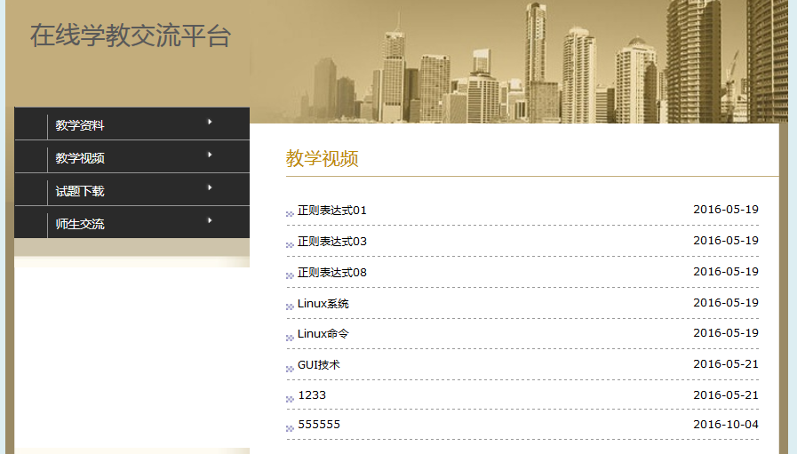This screenshot has width=797, height=454.
Task: Click the bullet icon beside 正则表达式03
Action: (290, 245)
